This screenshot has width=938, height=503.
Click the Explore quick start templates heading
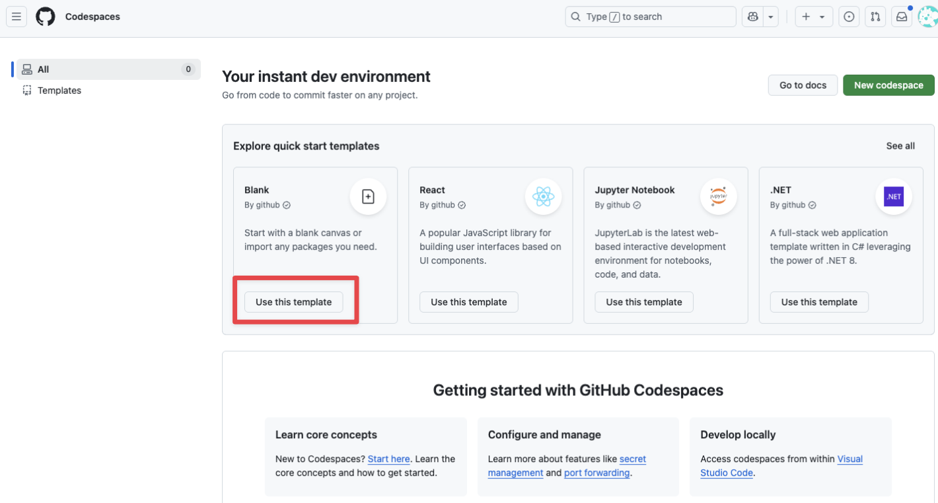[307, 146]
